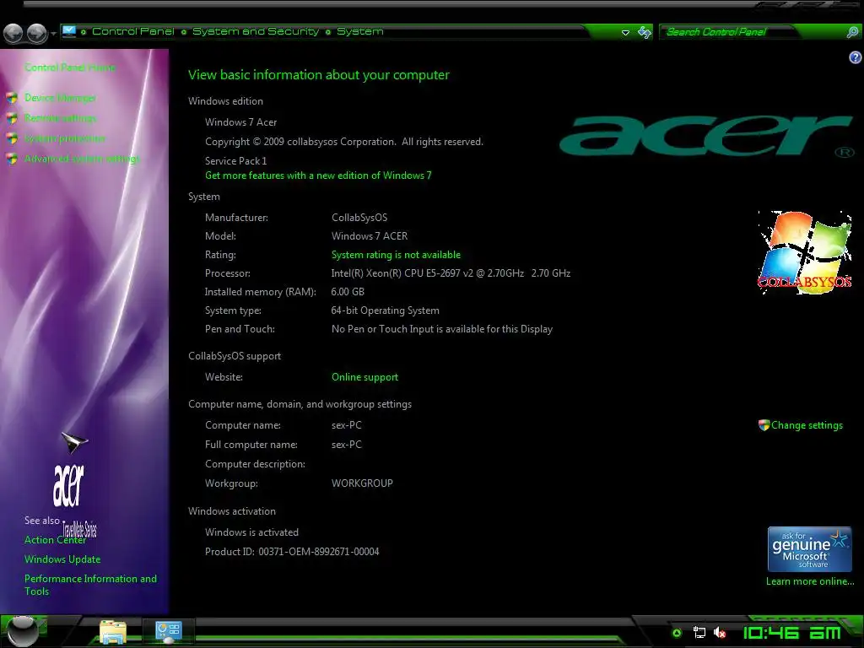Click the network tray icon

tap(699, 633)
